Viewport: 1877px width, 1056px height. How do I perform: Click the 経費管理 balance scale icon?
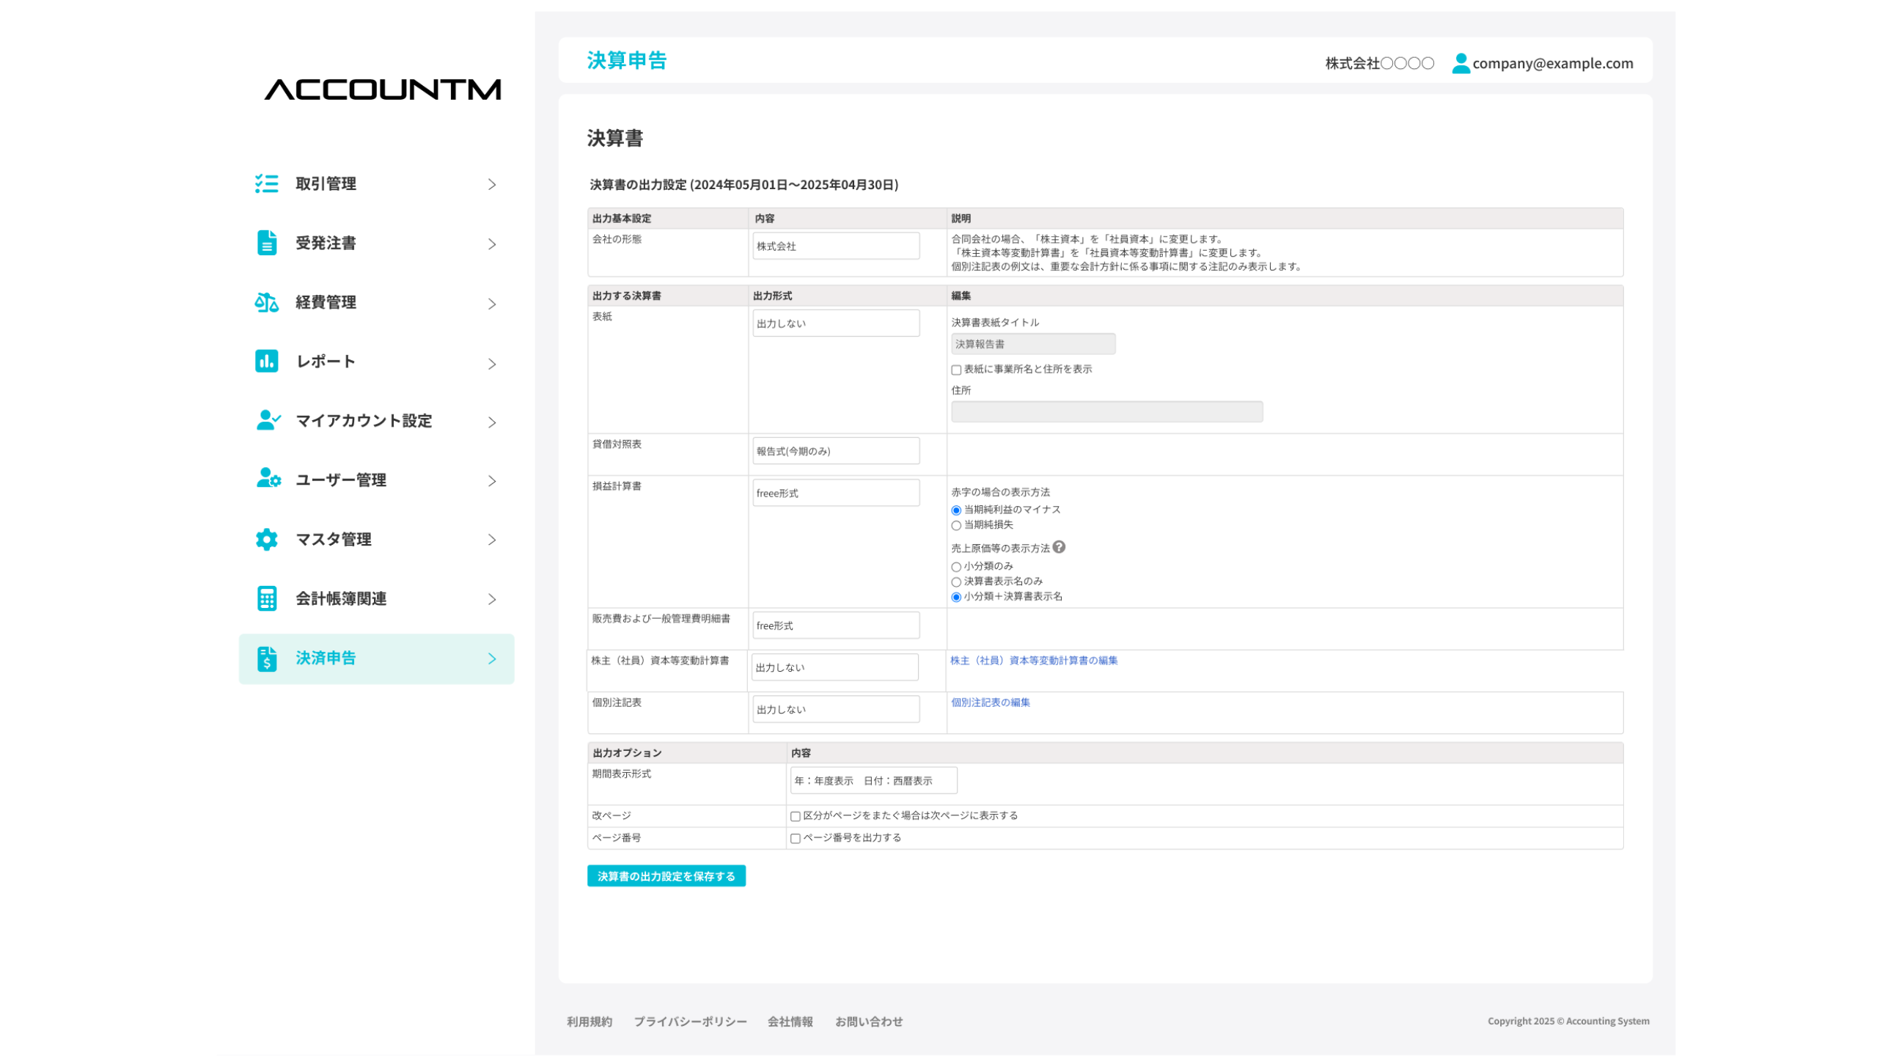click(x=267, y=302)
